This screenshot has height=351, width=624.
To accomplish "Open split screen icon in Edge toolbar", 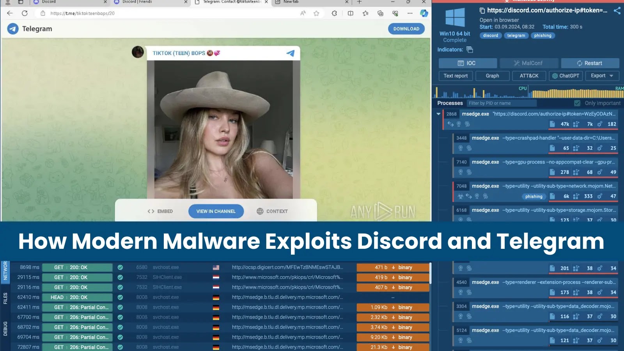I will [x=351, y=13].
